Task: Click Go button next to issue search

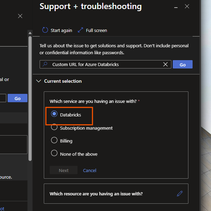Action: [x=182, y=64]
